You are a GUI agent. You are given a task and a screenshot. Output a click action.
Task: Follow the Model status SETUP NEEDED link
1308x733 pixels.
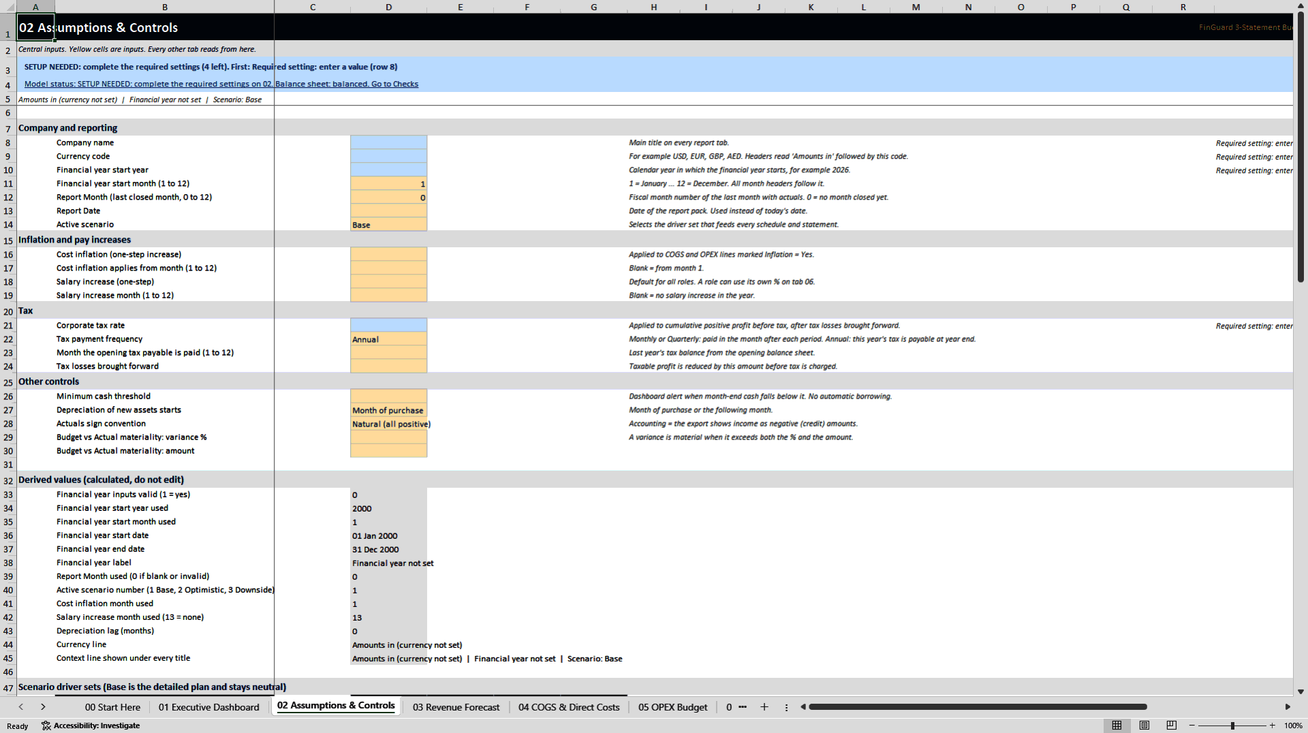pos(149,84)
